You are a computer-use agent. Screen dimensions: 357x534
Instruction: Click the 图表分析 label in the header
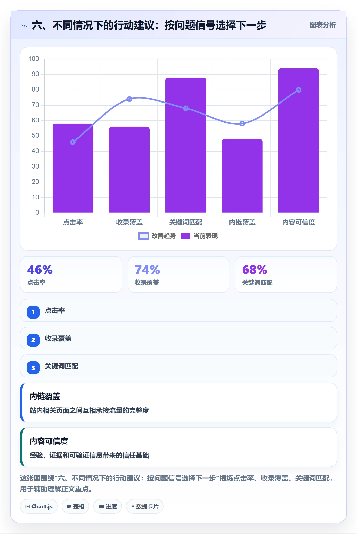(323, 25)
